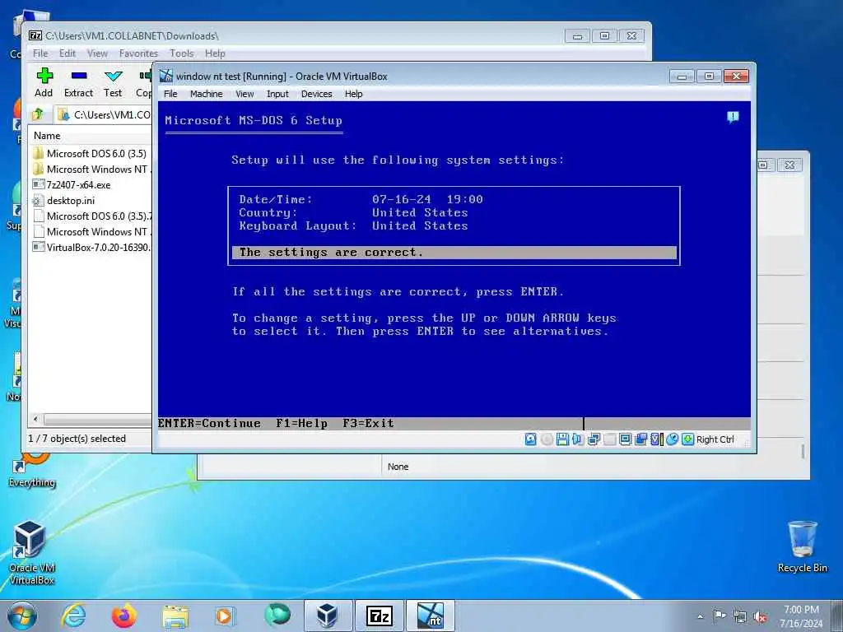Select the Microsoft Windows NT folder row
843x632 pixels.
pyautogui.click(x=91, y=169)
